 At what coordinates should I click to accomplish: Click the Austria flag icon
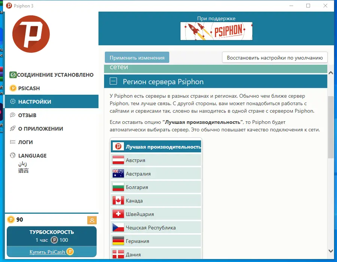[118, 160]
